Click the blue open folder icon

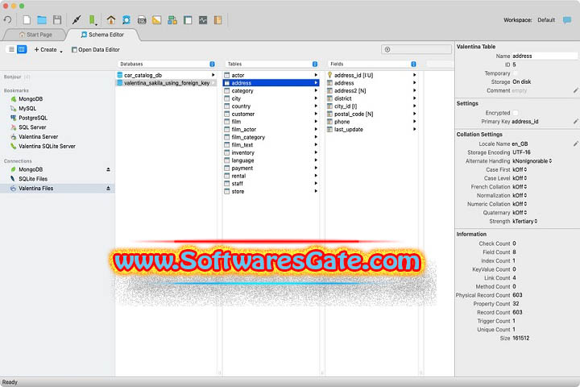(x=42, y=19)
